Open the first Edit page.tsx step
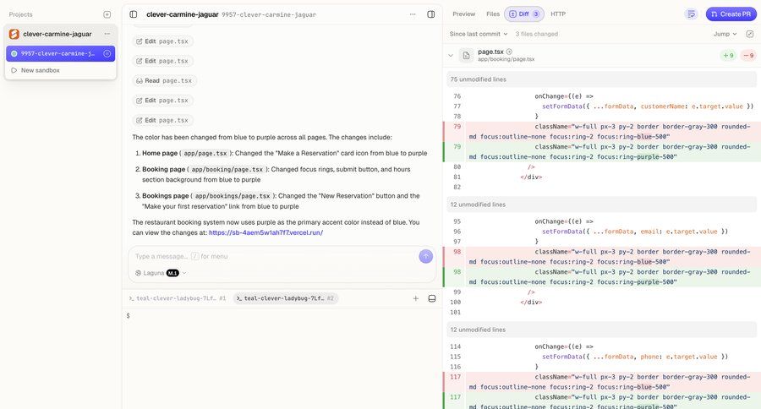 point(162,41)
